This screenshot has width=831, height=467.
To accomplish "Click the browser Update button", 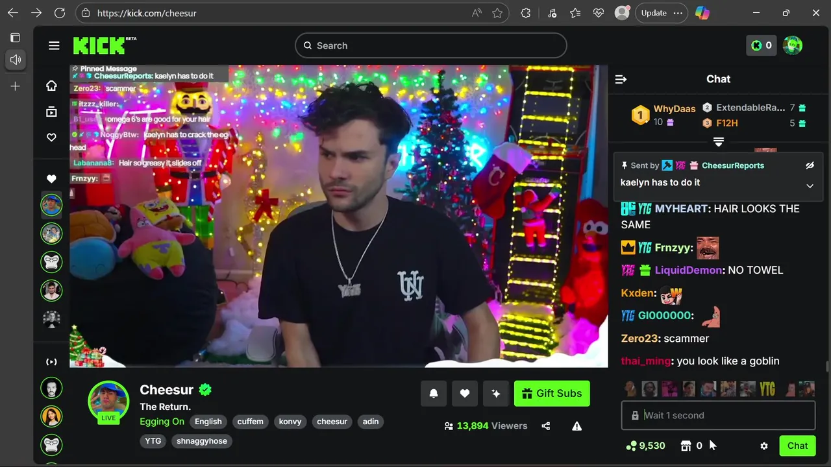I will click(662, 13).
